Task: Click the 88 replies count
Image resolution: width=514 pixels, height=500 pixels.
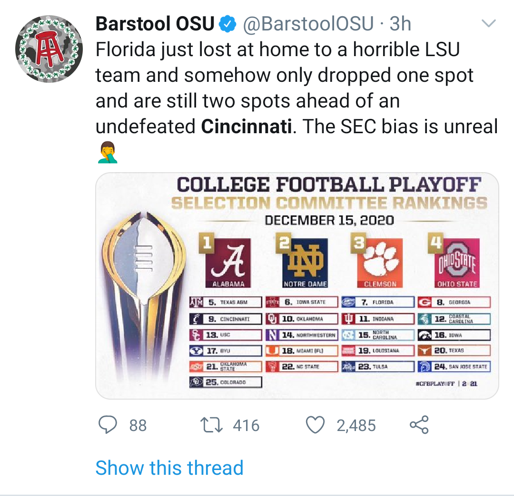Action: click(x=138, y=425)
